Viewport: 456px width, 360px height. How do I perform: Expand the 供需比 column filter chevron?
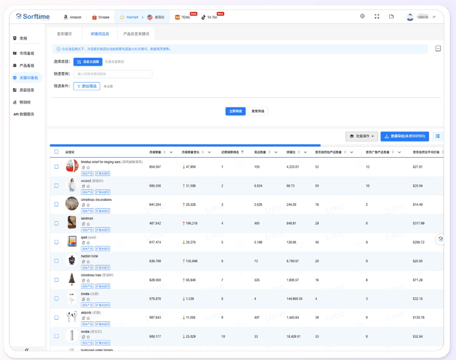pyautogui.click(x=305, y=152)
